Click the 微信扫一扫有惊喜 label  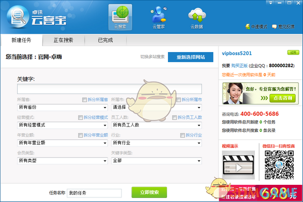pos(278,146)
